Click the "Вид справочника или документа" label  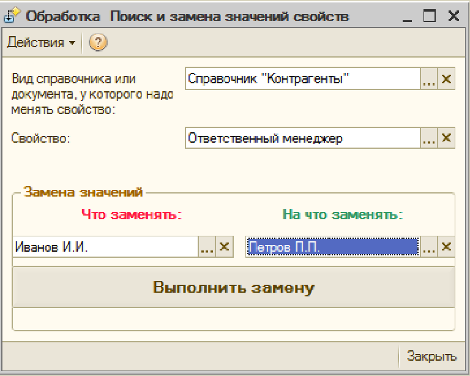click(x=92, y=94)
